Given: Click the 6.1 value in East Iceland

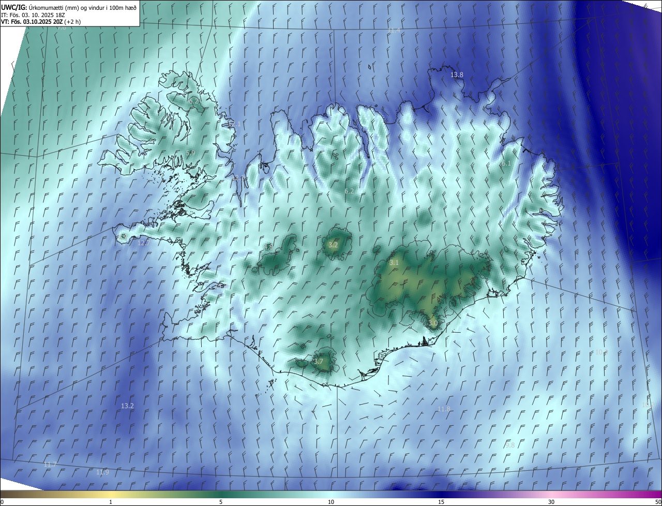Looking at the screenshot, I should [x=506, y=163].
